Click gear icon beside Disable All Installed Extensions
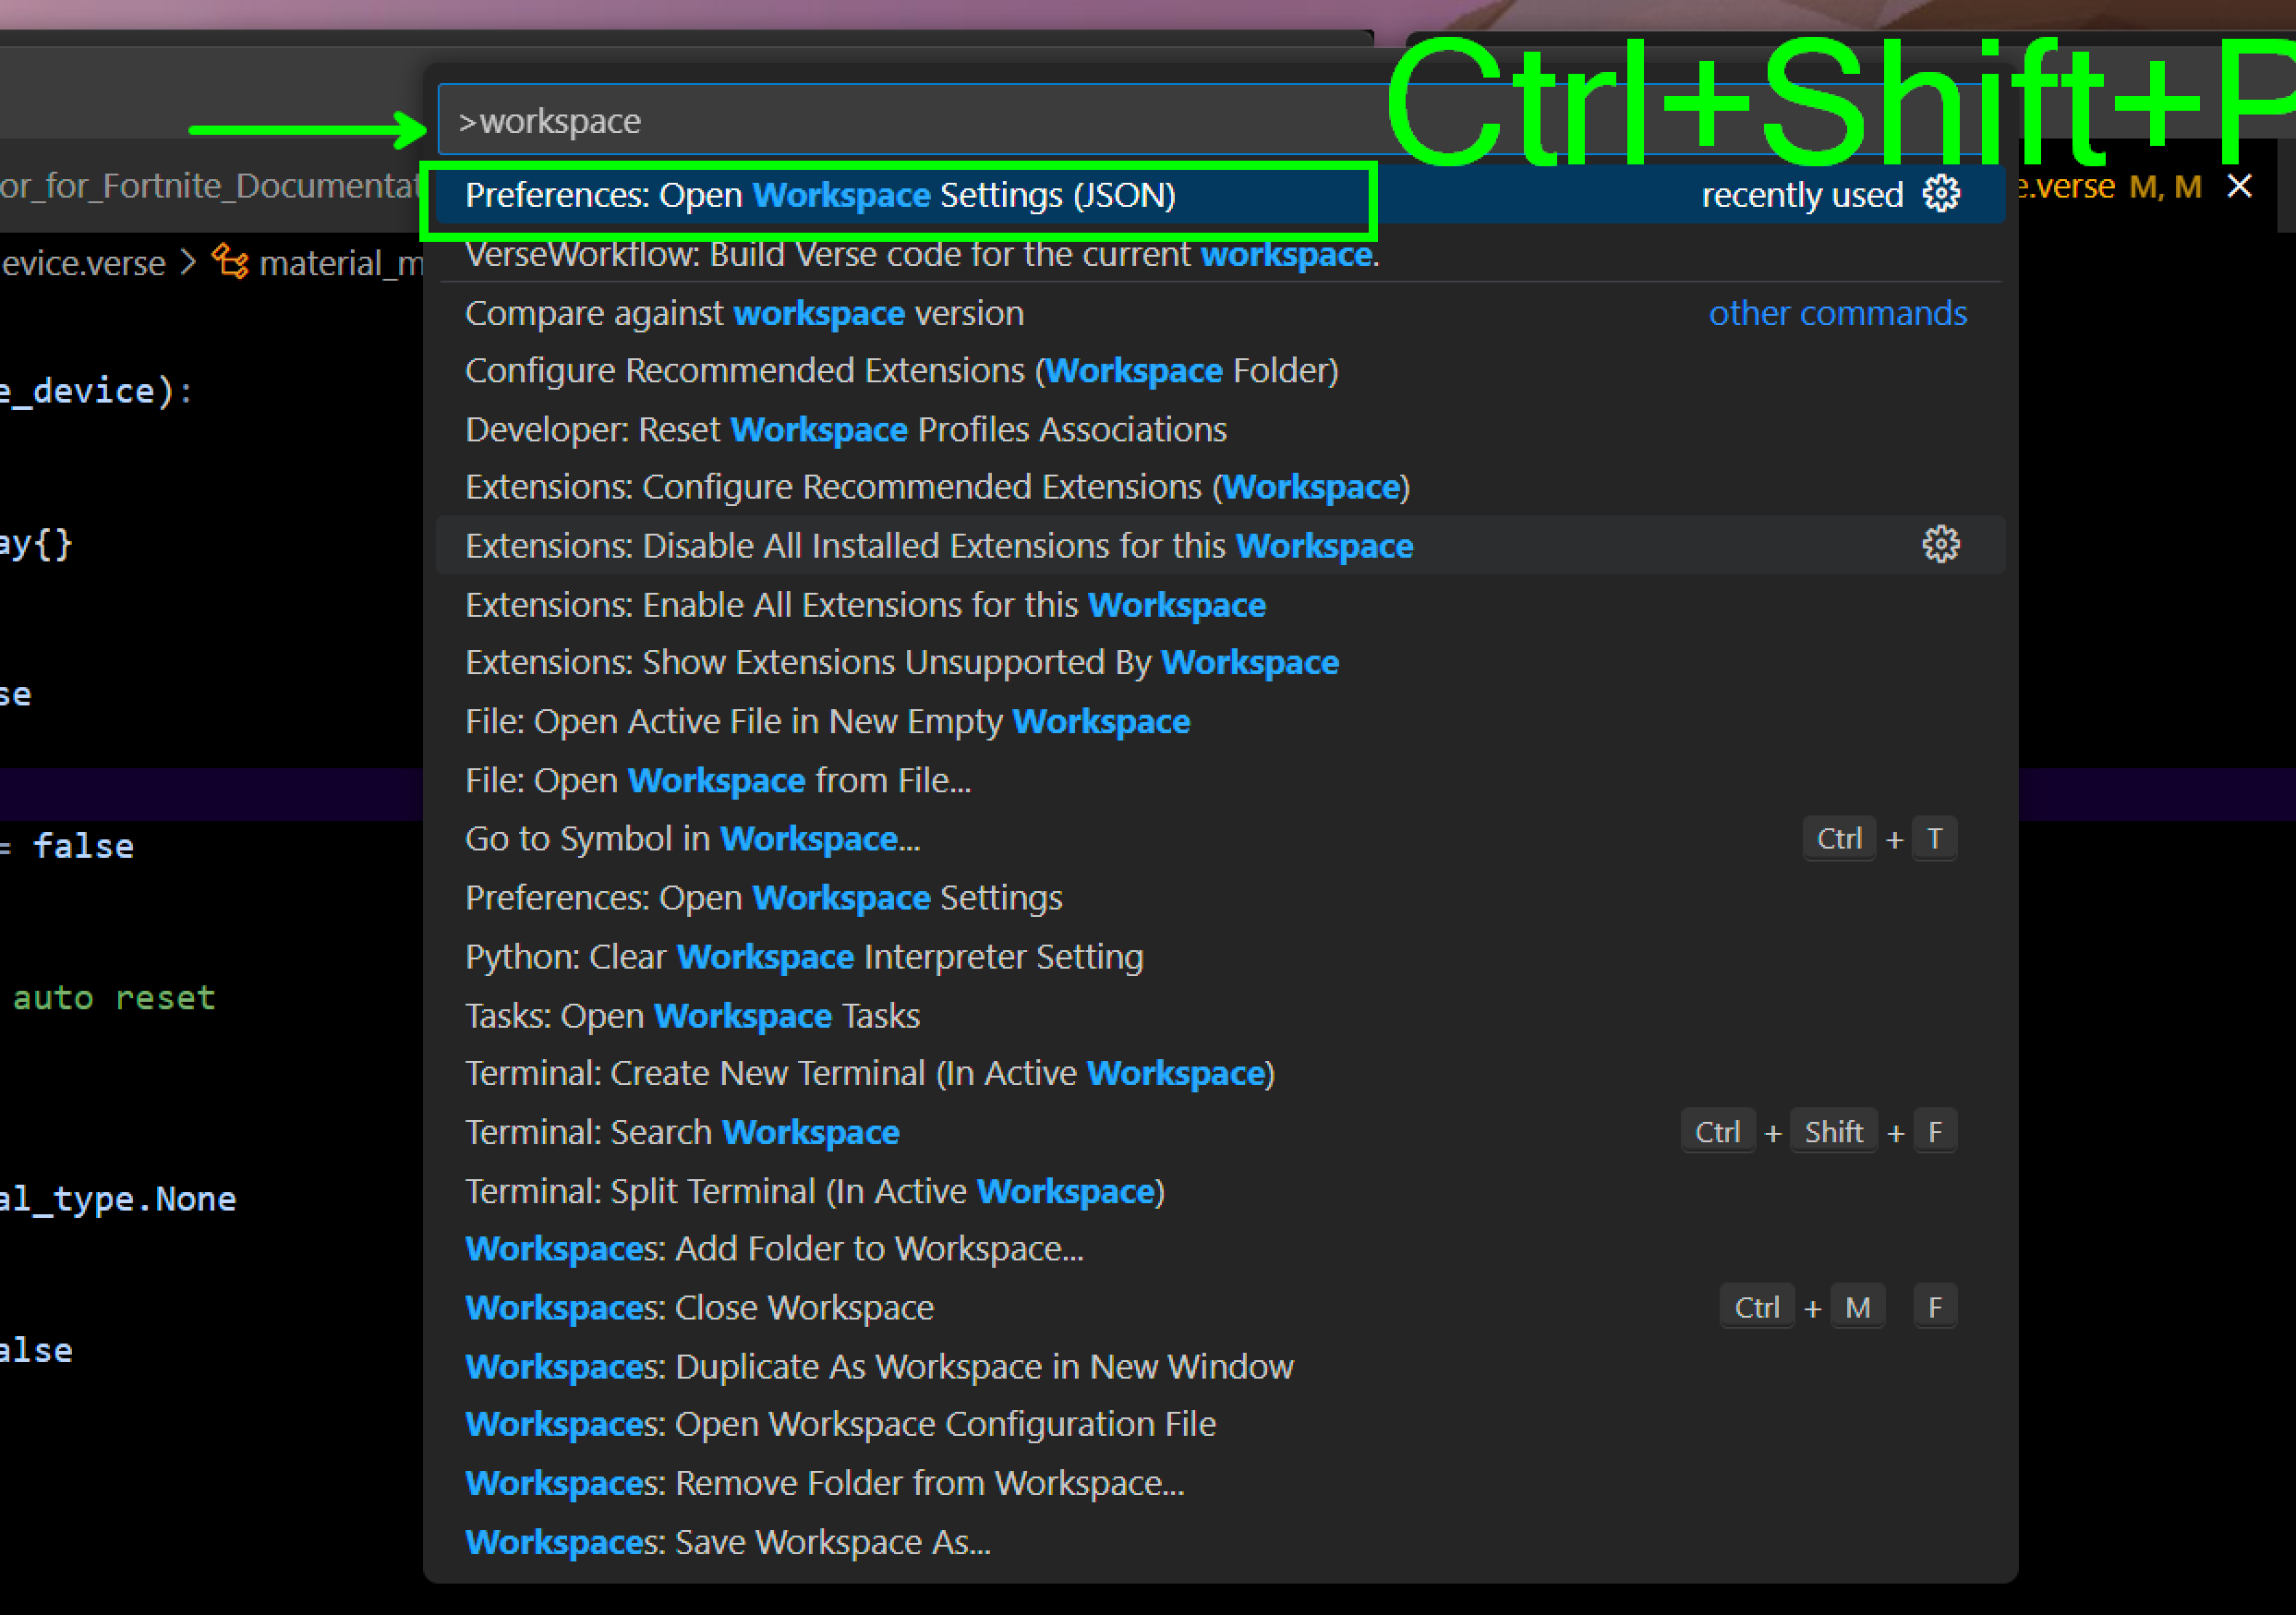The height and width of the screenshot is (1615, 2296). (1940, 545)
